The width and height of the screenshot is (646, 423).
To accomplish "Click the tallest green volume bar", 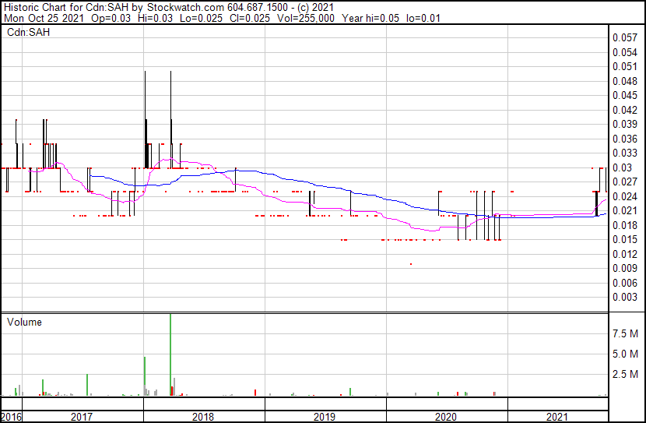I will click(x=170, y=354).
